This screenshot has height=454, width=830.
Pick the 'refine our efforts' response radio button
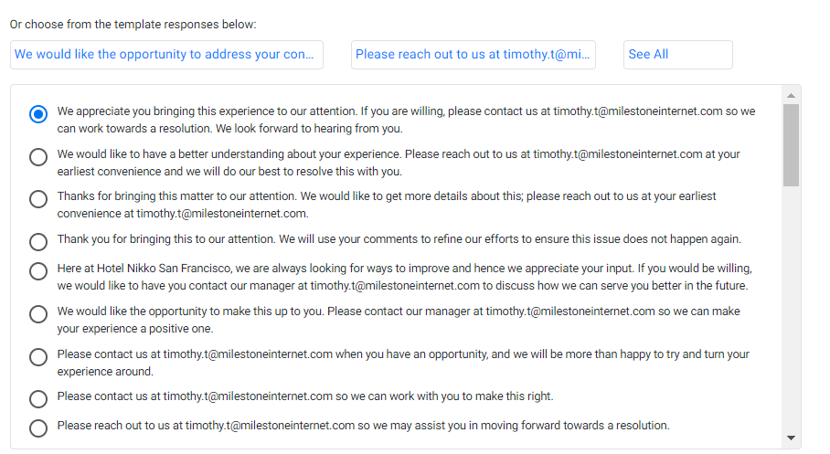coord(38,242)
